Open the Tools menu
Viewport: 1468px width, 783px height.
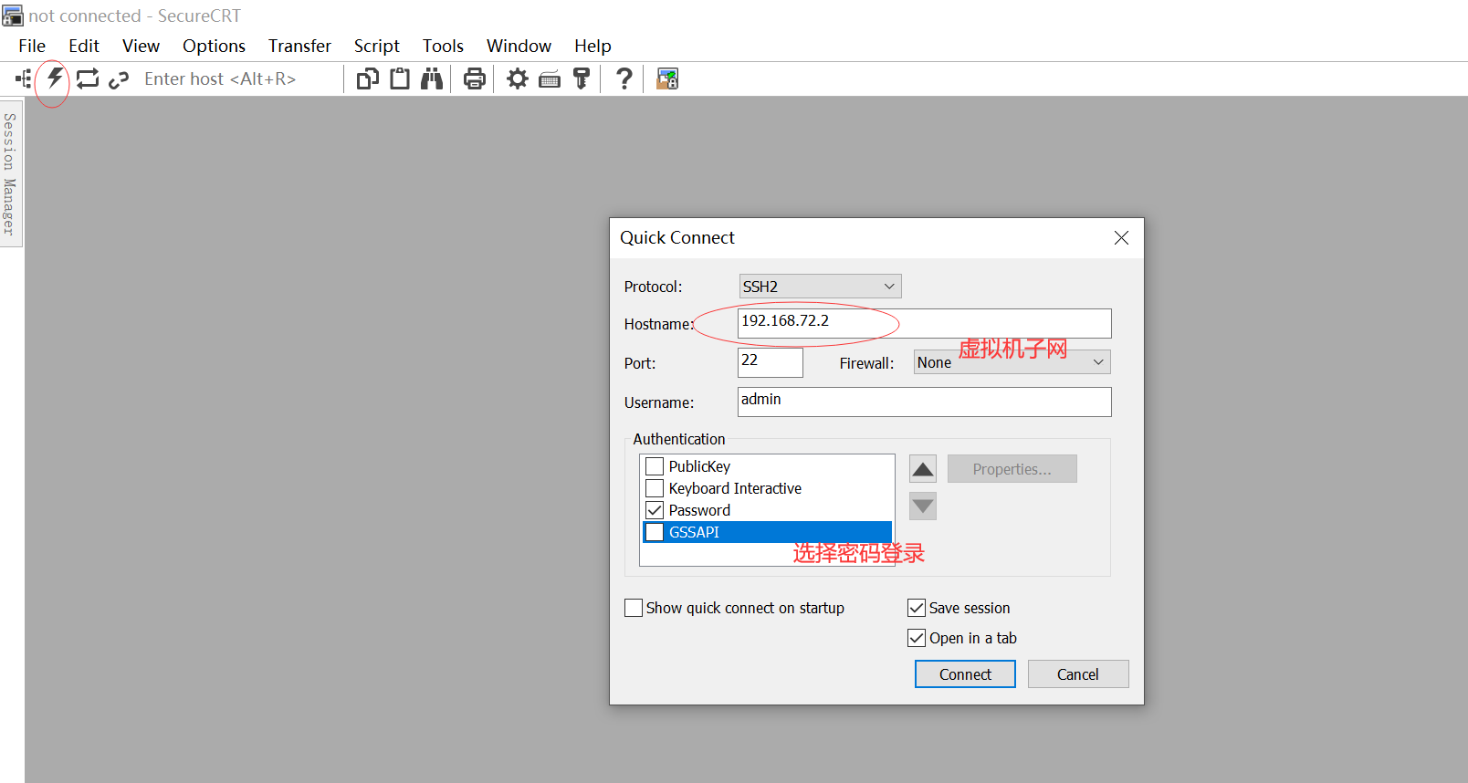pyautogui.click(x=443, y=46)
